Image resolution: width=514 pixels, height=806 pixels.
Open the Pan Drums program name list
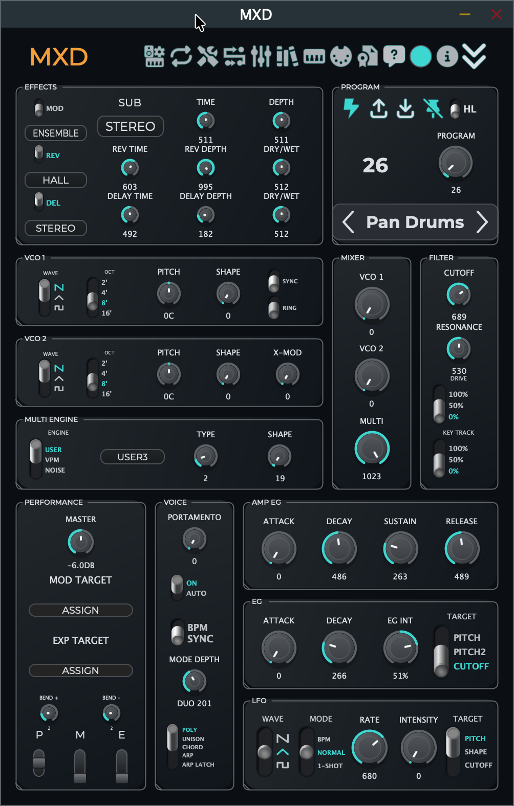415,222
